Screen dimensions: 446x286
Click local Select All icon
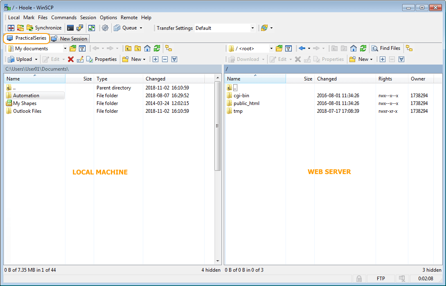[x=174, y=59]
